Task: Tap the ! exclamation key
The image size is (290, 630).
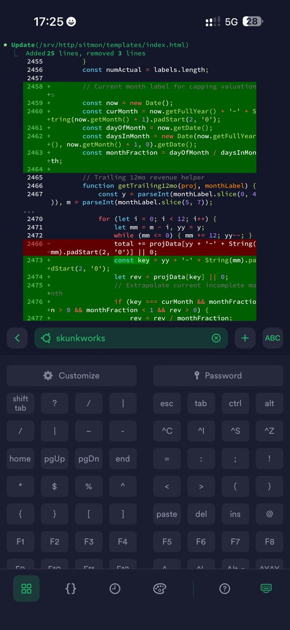Action: click(x=270, y=459)
